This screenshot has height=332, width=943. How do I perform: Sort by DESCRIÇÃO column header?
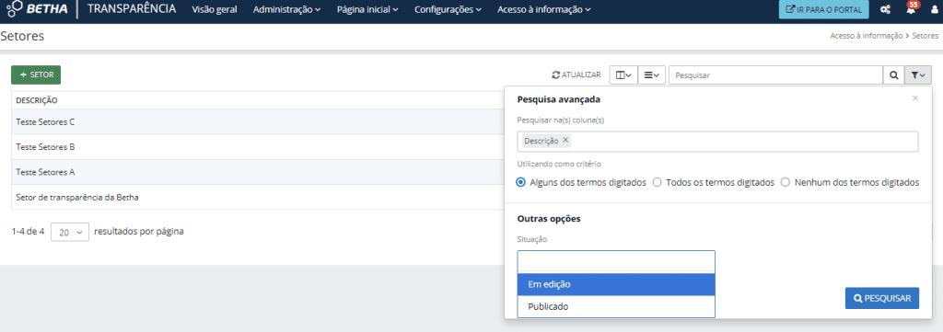[x=37, y=100]
